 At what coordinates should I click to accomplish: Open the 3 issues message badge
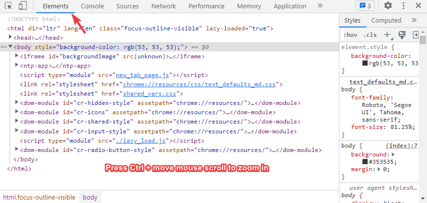365,6
